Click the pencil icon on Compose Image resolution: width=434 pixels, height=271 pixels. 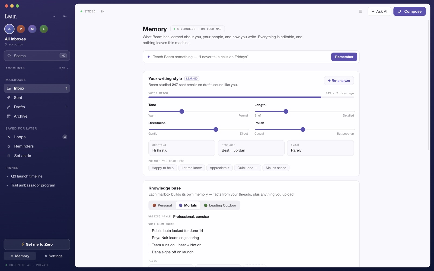pos(400,11)
